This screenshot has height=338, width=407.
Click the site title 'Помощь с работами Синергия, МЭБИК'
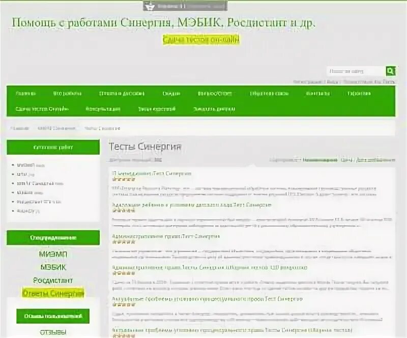click(x=163, y=23)
